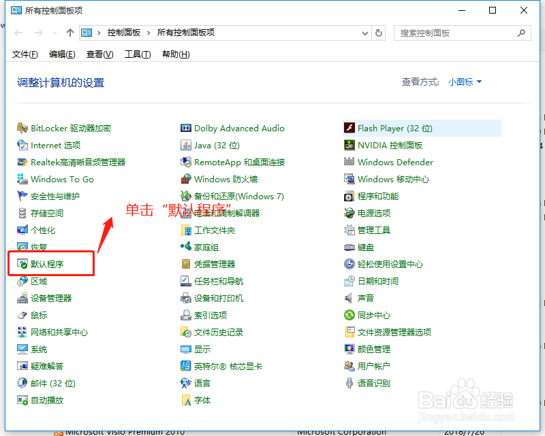This screenshot has height=436, width=545.
Task: Click the 设备管理器 icon
Action: click(x=22, y=298)
